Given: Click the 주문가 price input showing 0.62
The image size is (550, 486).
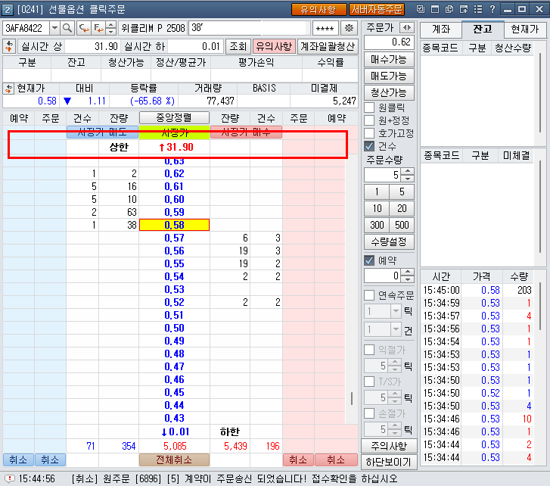Looking at the screenshot, I should tap(389, 42).
